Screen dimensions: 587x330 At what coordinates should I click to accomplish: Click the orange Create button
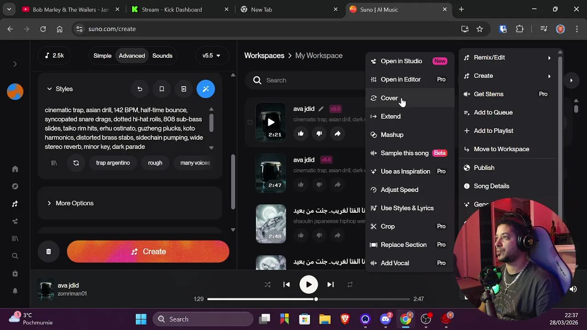pos(148,252)
